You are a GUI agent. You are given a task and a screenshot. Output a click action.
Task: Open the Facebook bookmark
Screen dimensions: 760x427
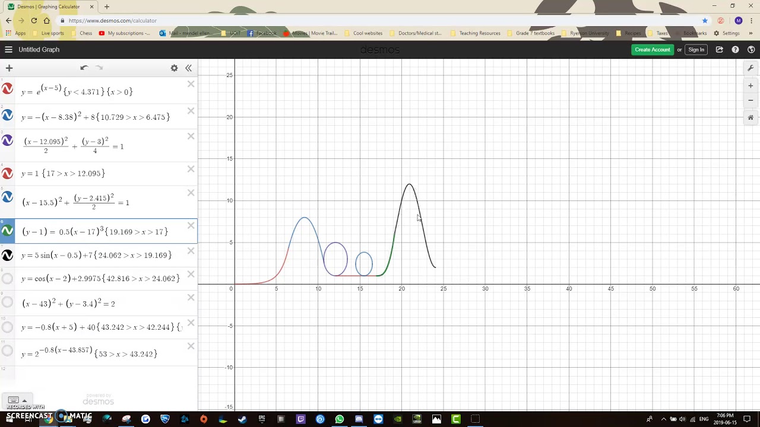[262, 33]
